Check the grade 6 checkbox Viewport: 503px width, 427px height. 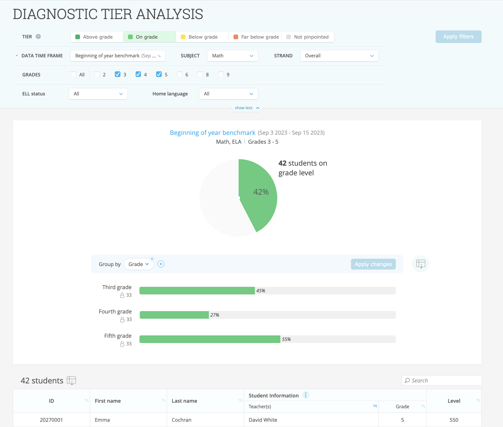(x=180, y=74)
